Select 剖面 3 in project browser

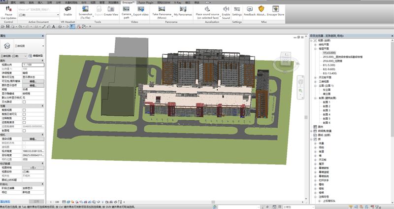point(327,110)
